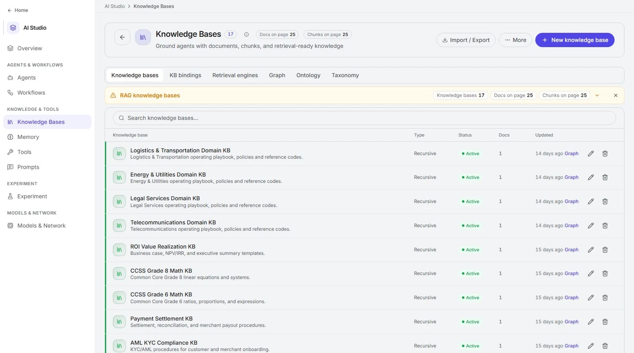Select the Knowledge bases tab

tap(135, 75)
